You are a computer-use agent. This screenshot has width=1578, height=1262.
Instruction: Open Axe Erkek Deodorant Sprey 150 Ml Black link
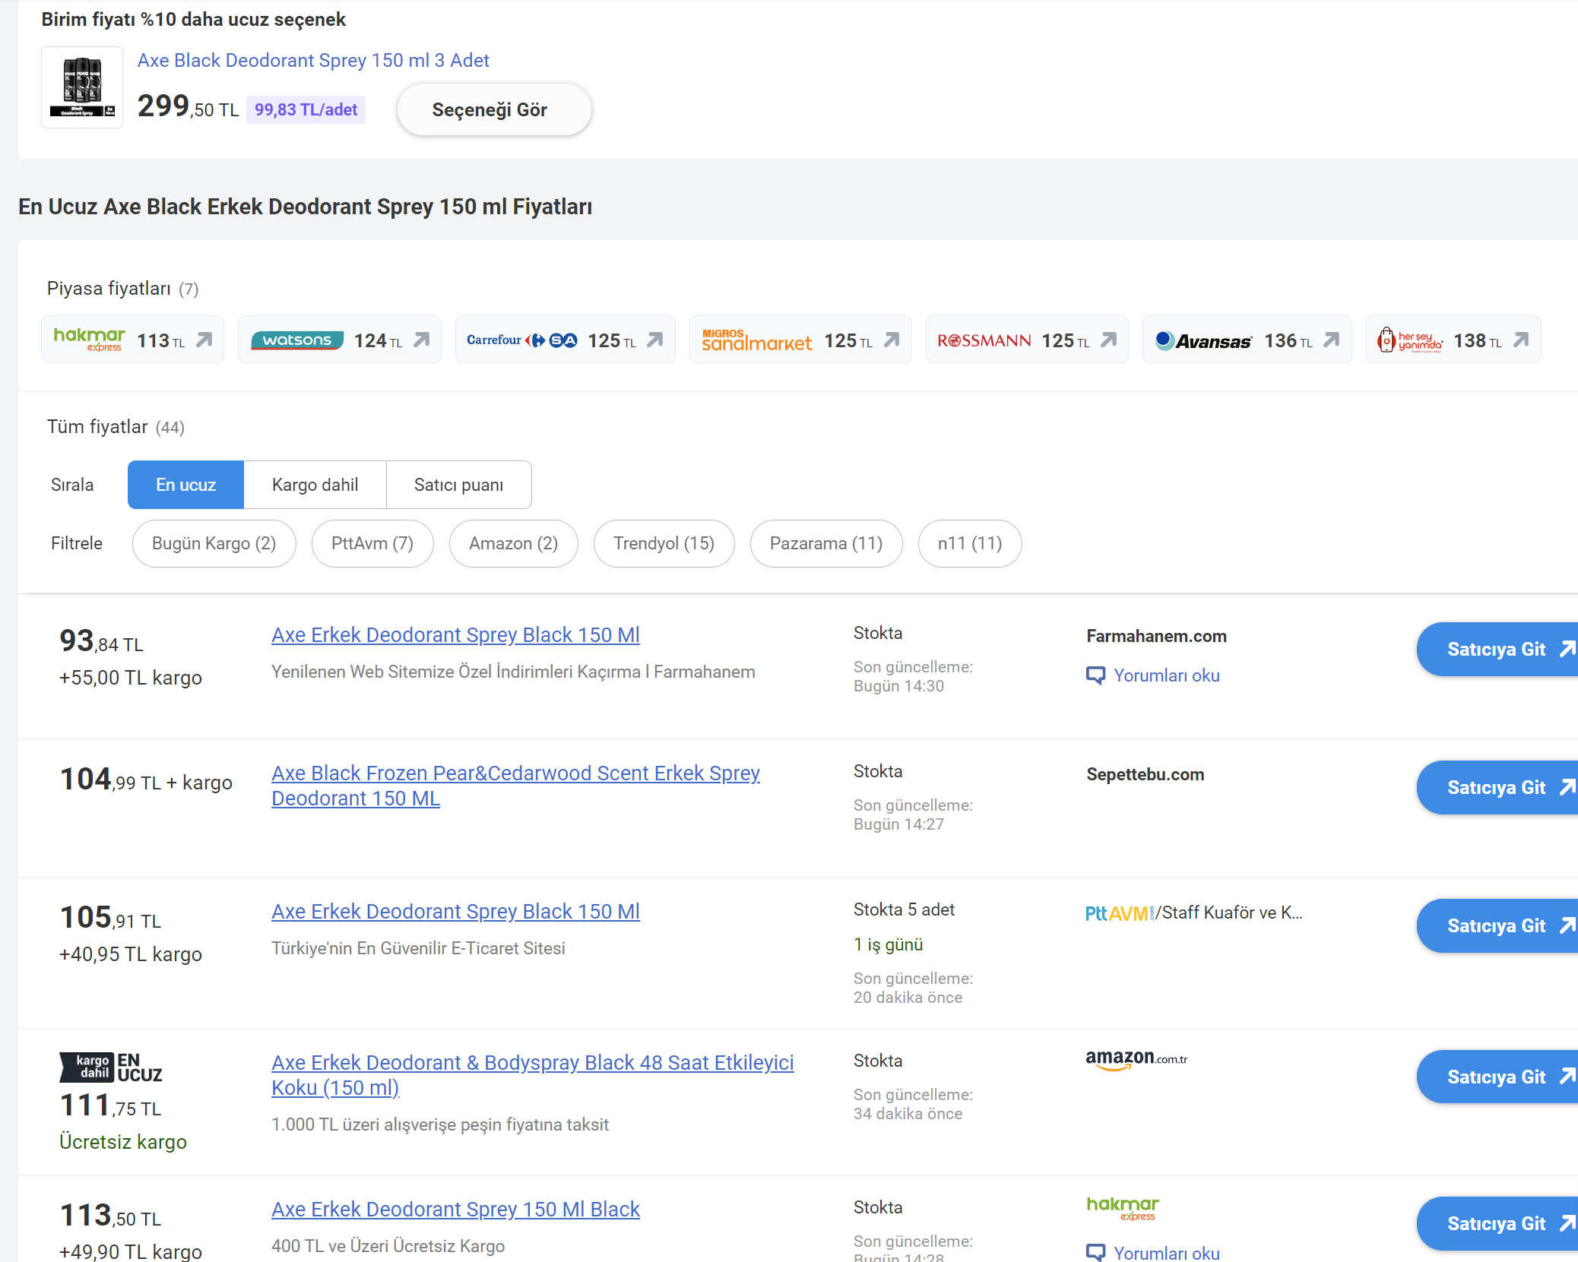pyautogui.click(x=455, y=1210)
